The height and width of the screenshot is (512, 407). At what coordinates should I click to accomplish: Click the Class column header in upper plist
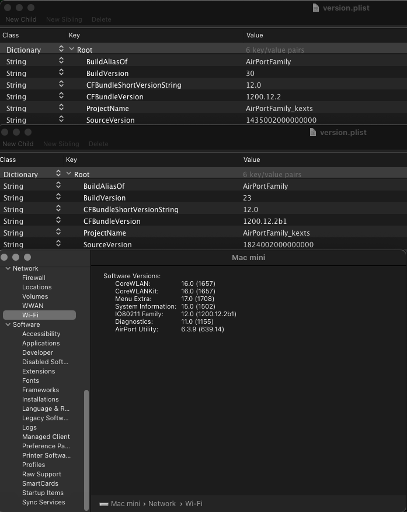(11, 35)
